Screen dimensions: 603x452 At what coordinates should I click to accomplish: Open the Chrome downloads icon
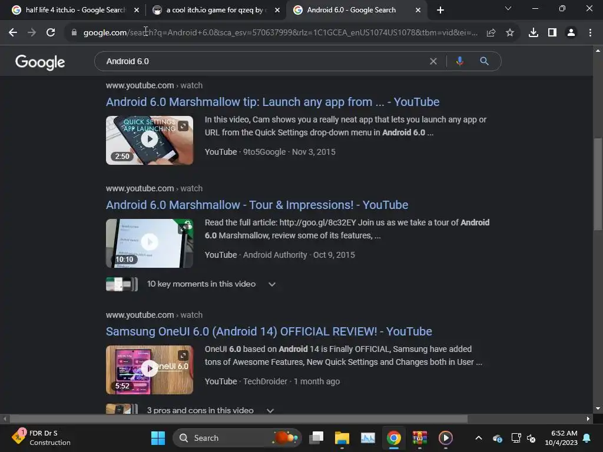click(x=534, y=33)
